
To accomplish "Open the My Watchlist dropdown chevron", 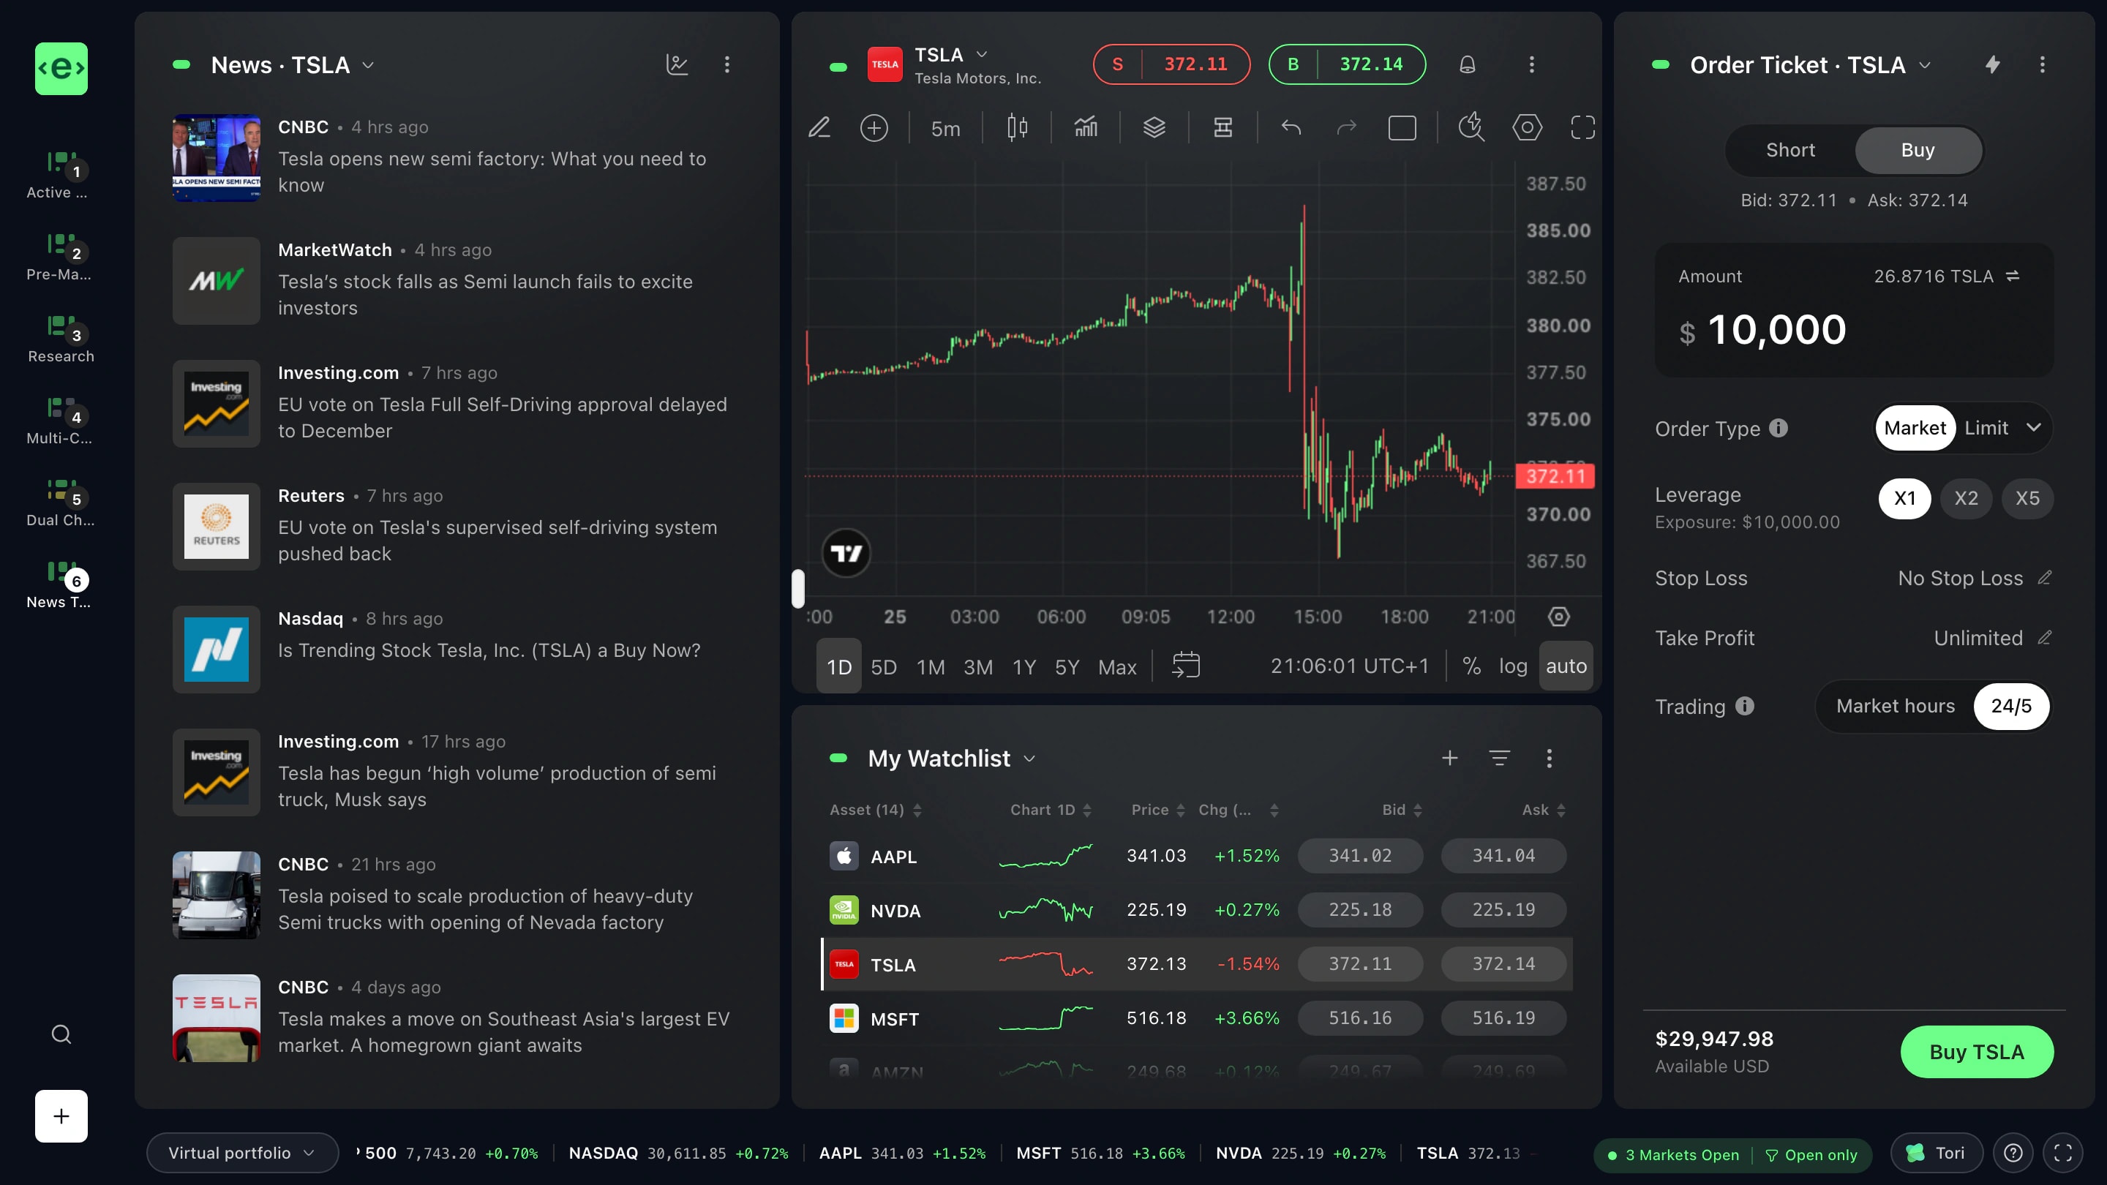I will [x=1030, y=759].
